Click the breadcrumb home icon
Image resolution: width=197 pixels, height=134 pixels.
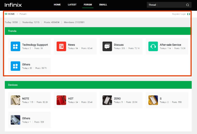point(6,14)
